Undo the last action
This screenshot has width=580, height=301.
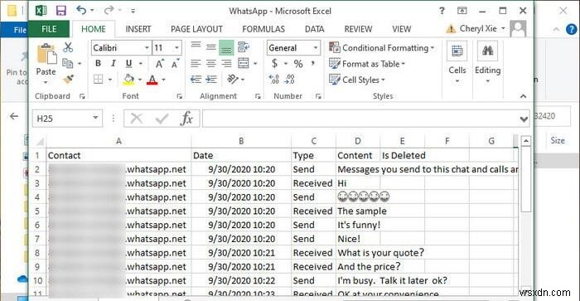point(81,11)
